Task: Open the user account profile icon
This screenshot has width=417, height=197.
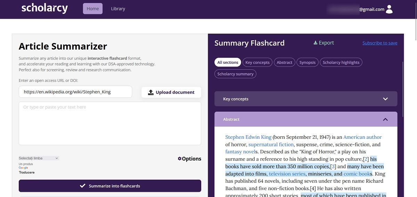Action: 389,9
